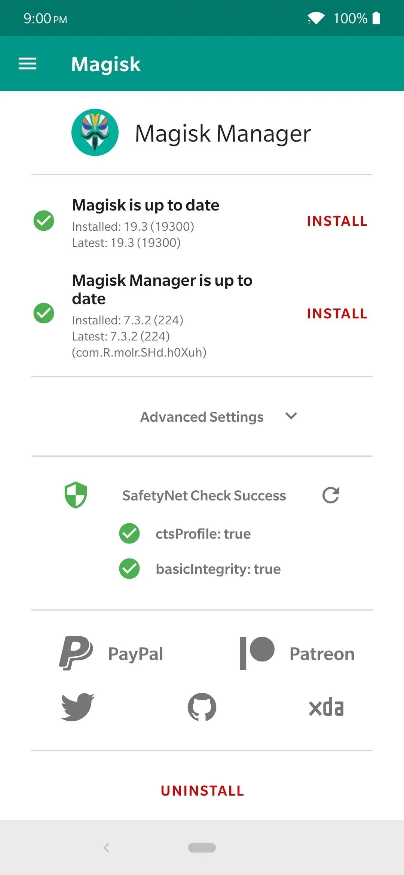The height and width of the screenshot is (875, 404).
Task: Tap the Advanced Settings label
Action: point(202,417)
